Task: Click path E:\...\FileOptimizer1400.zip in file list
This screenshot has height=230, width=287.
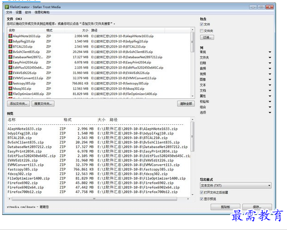Action: (x=124, y=94)
